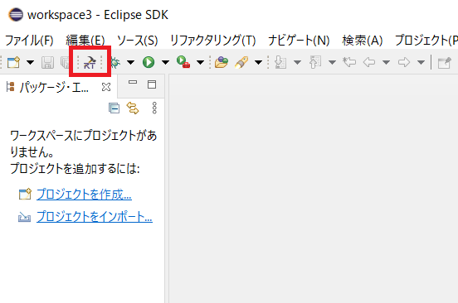Maximize the Package Explorer view
This screenshot has height=303, width=458.
tap(152, 84)
